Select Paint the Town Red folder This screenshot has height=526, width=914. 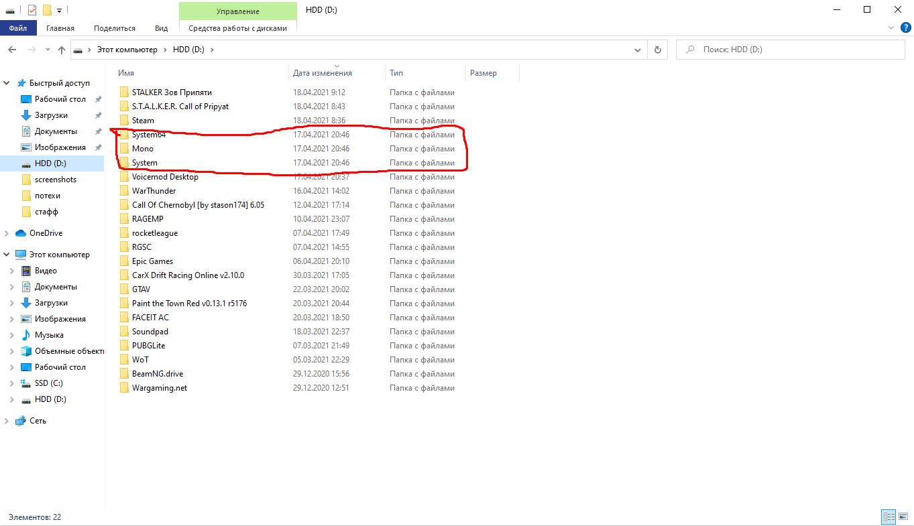[190, 304]
